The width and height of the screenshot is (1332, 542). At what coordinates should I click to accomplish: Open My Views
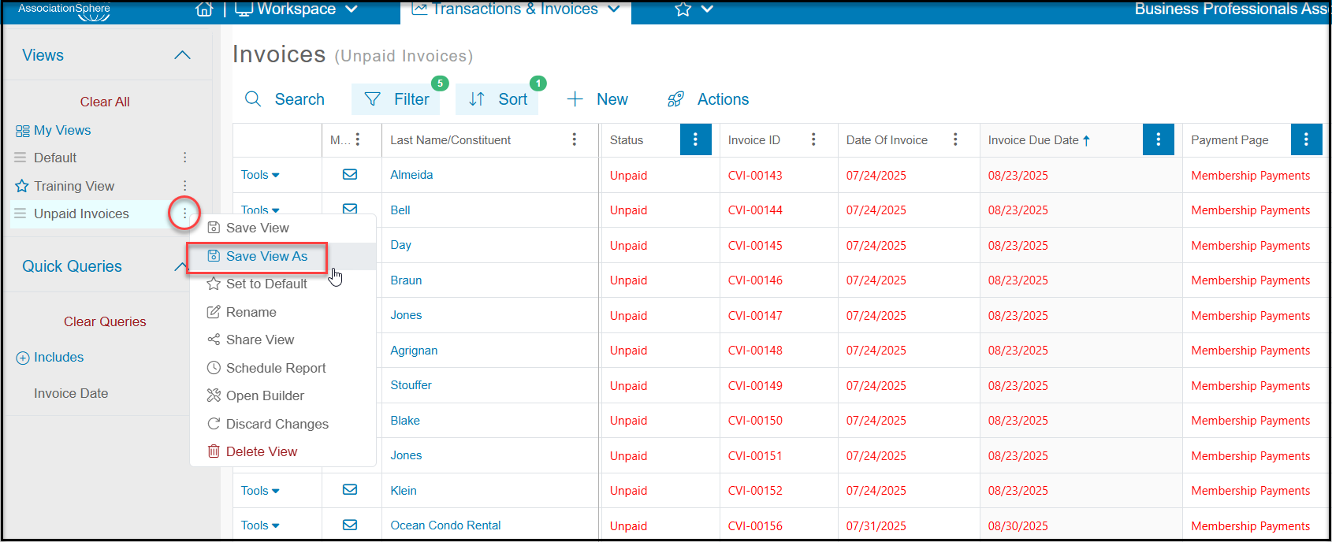(62, 130)
